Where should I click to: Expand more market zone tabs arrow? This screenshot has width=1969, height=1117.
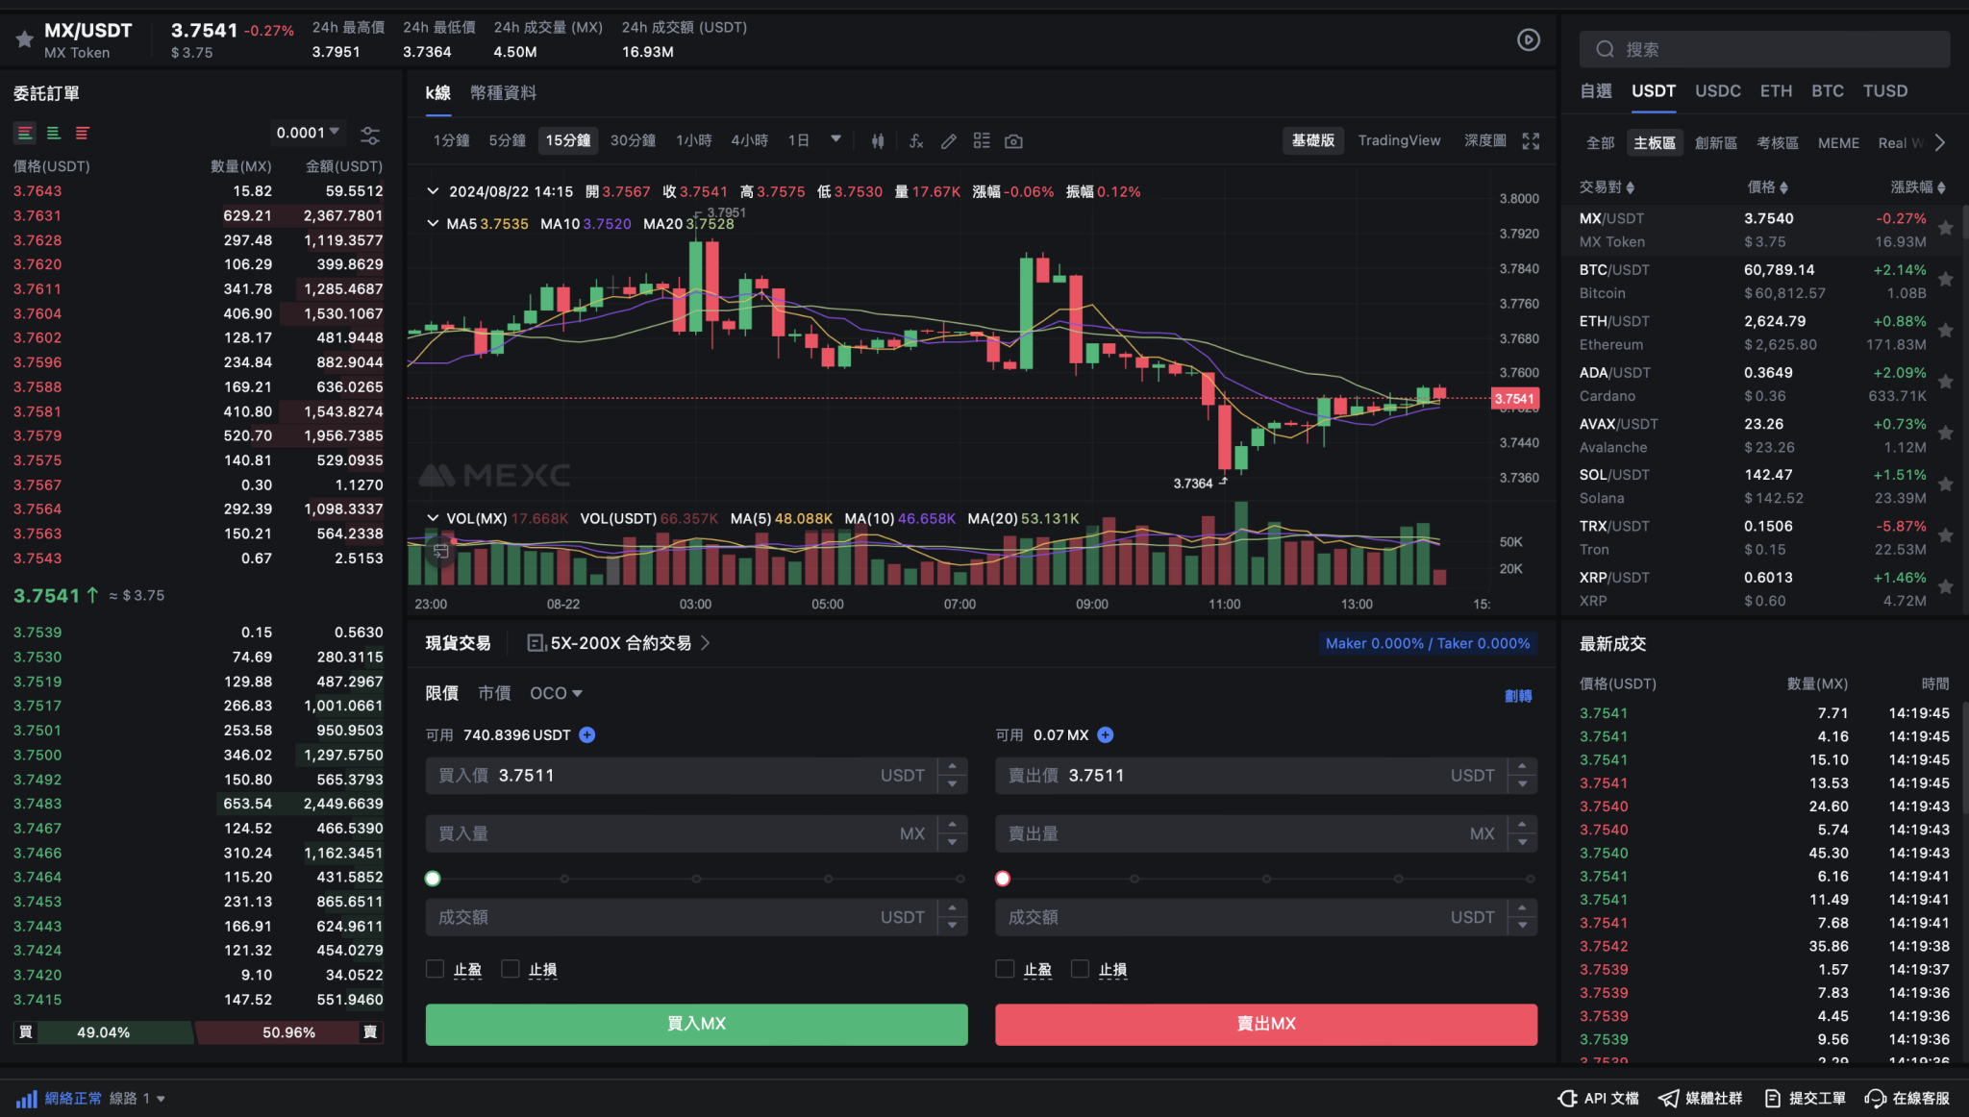[x=1940, y=142]
